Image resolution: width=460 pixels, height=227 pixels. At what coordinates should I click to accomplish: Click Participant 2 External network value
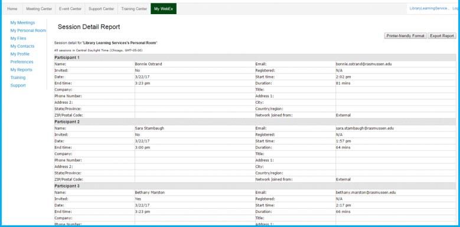point(343,180)
